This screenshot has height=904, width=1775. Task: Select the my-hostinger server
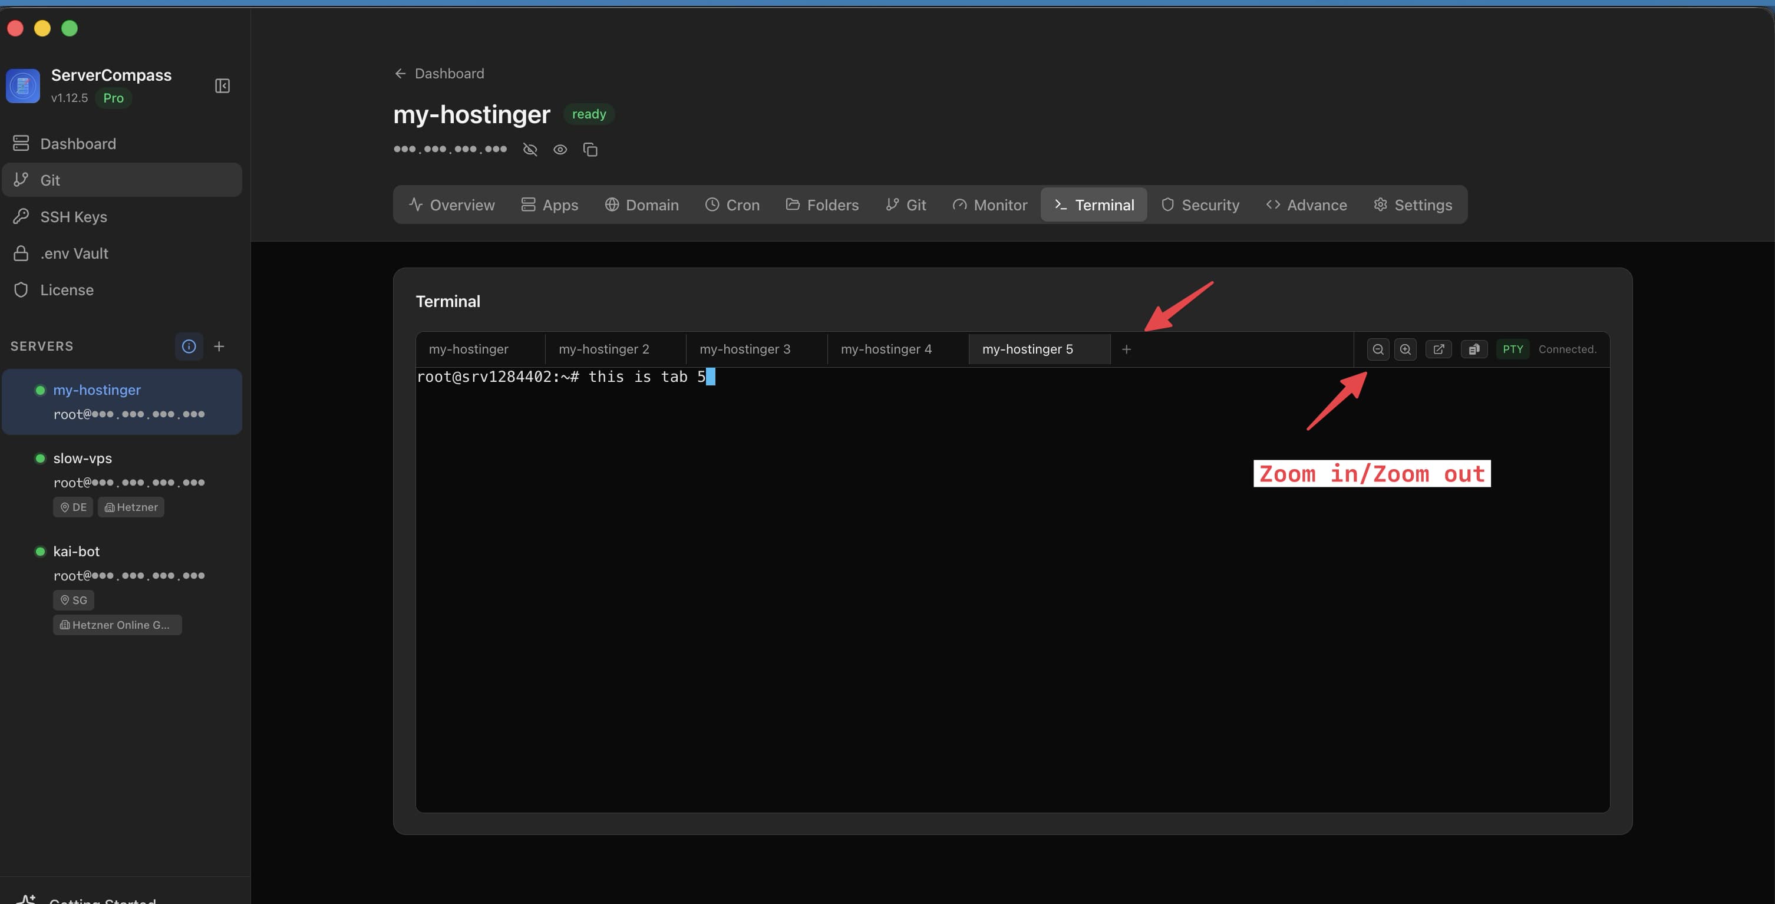click(122, 402)
